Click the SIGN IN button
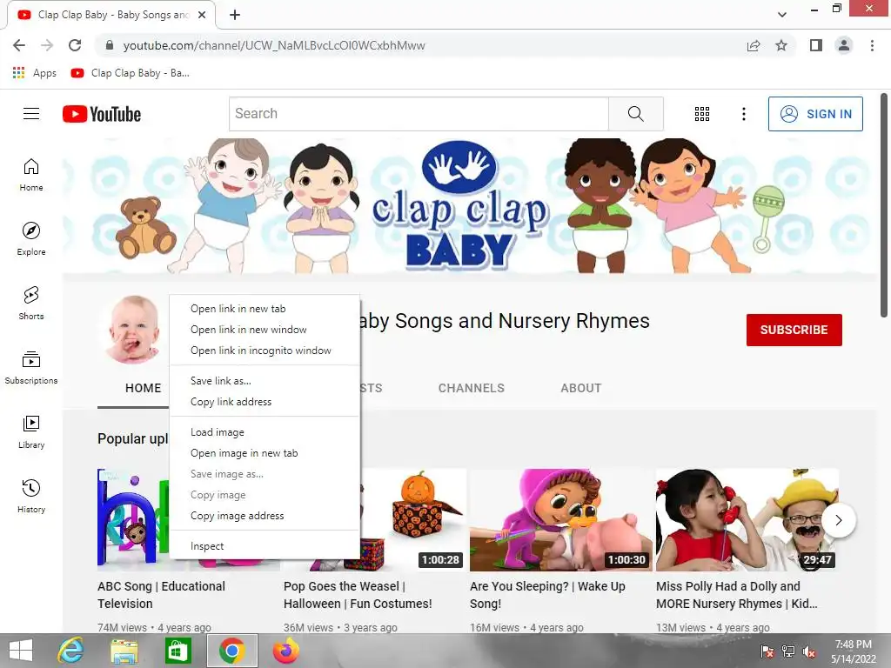 [815, 114]
